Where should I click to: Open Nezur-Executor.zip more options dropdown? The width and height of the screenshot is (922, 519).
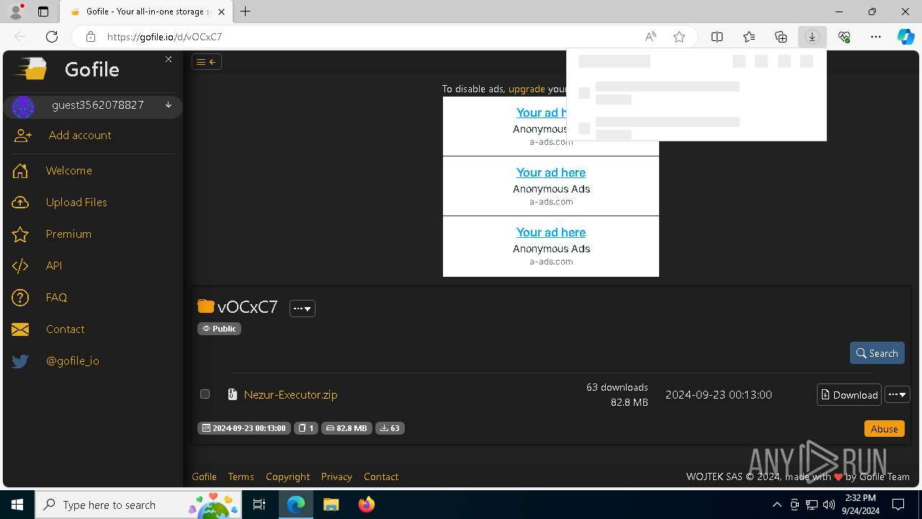898,395
